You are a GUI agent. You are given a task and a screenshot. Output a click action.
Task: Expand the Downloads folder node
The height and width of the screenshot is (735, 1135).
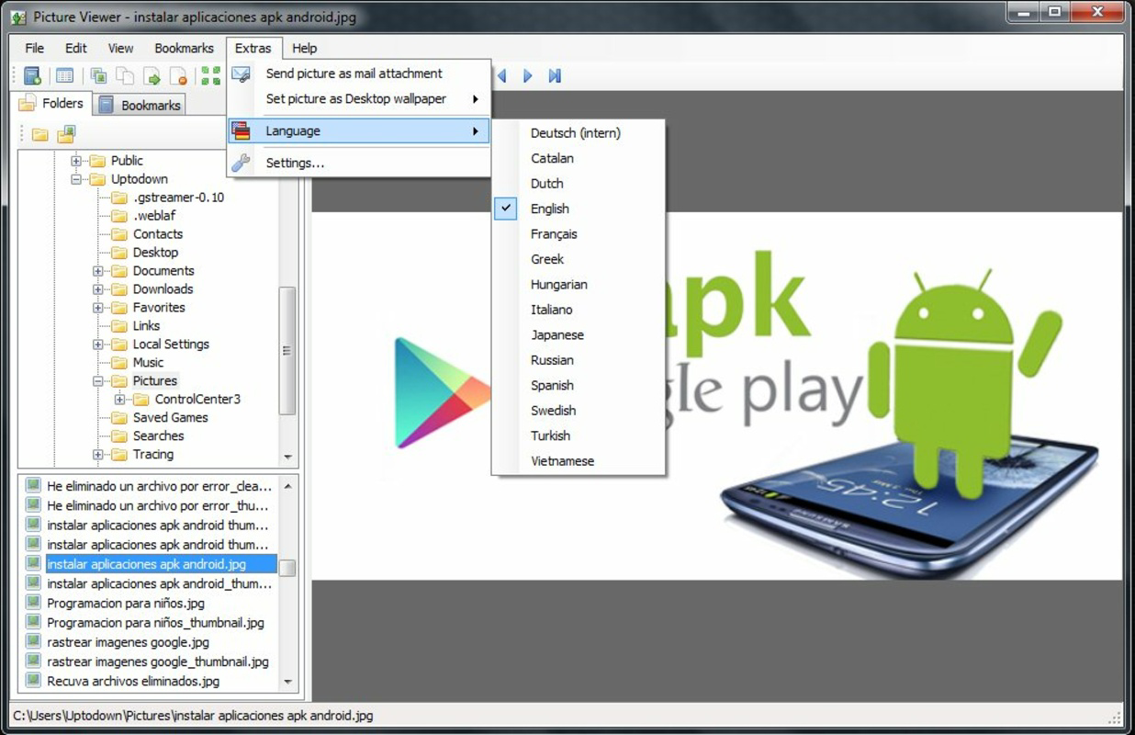coord(98,289)
